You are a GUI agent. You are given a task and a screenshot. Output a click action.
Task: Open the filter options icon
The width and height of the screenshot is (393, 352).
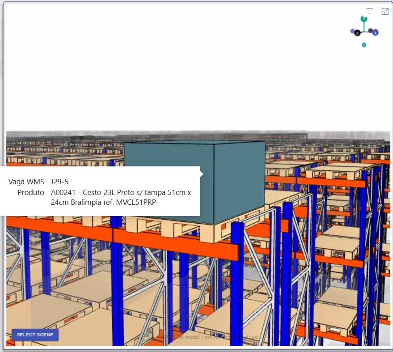pos(369,11)
